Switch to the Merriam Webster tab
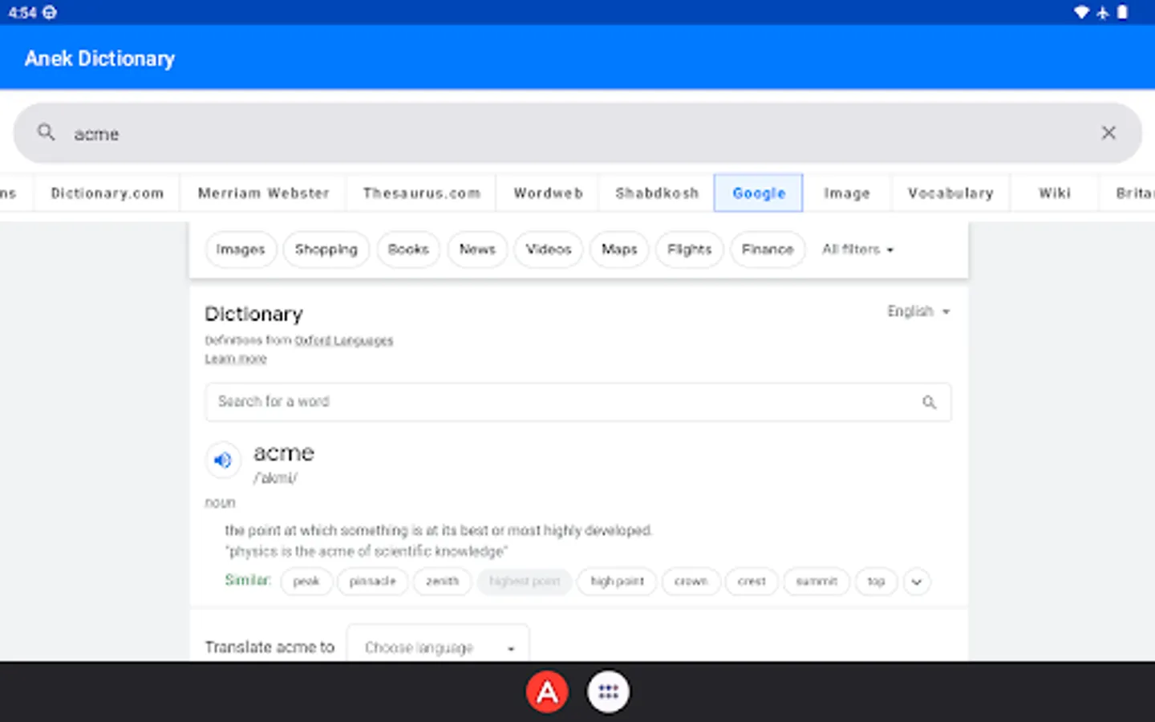The width and height of the screenshot is (1155, 722). click(x=263, y=193)
